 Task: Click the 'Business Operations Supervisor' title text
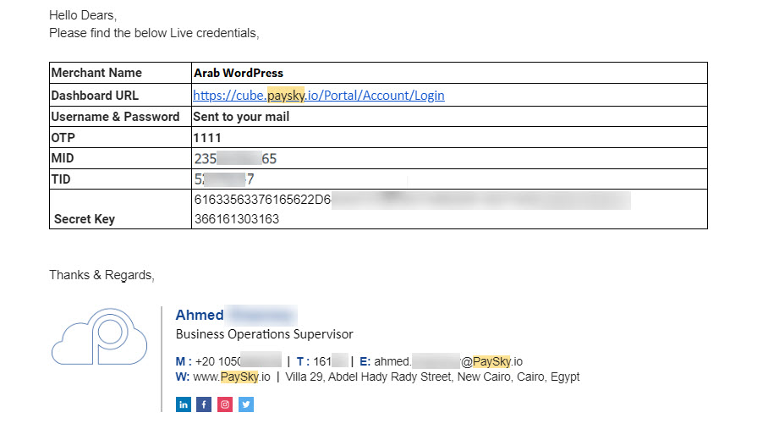pos(264,334)
